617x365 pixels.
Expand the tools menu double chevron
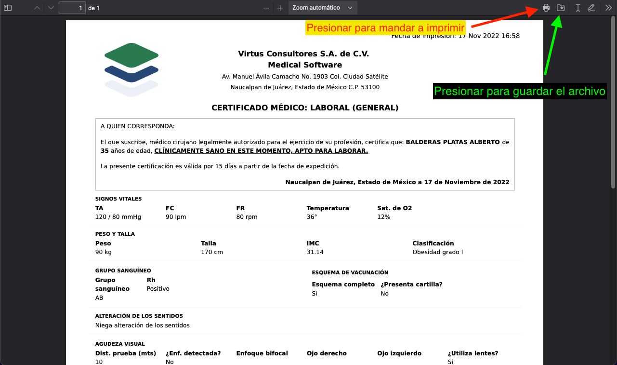tap(609, 8)
